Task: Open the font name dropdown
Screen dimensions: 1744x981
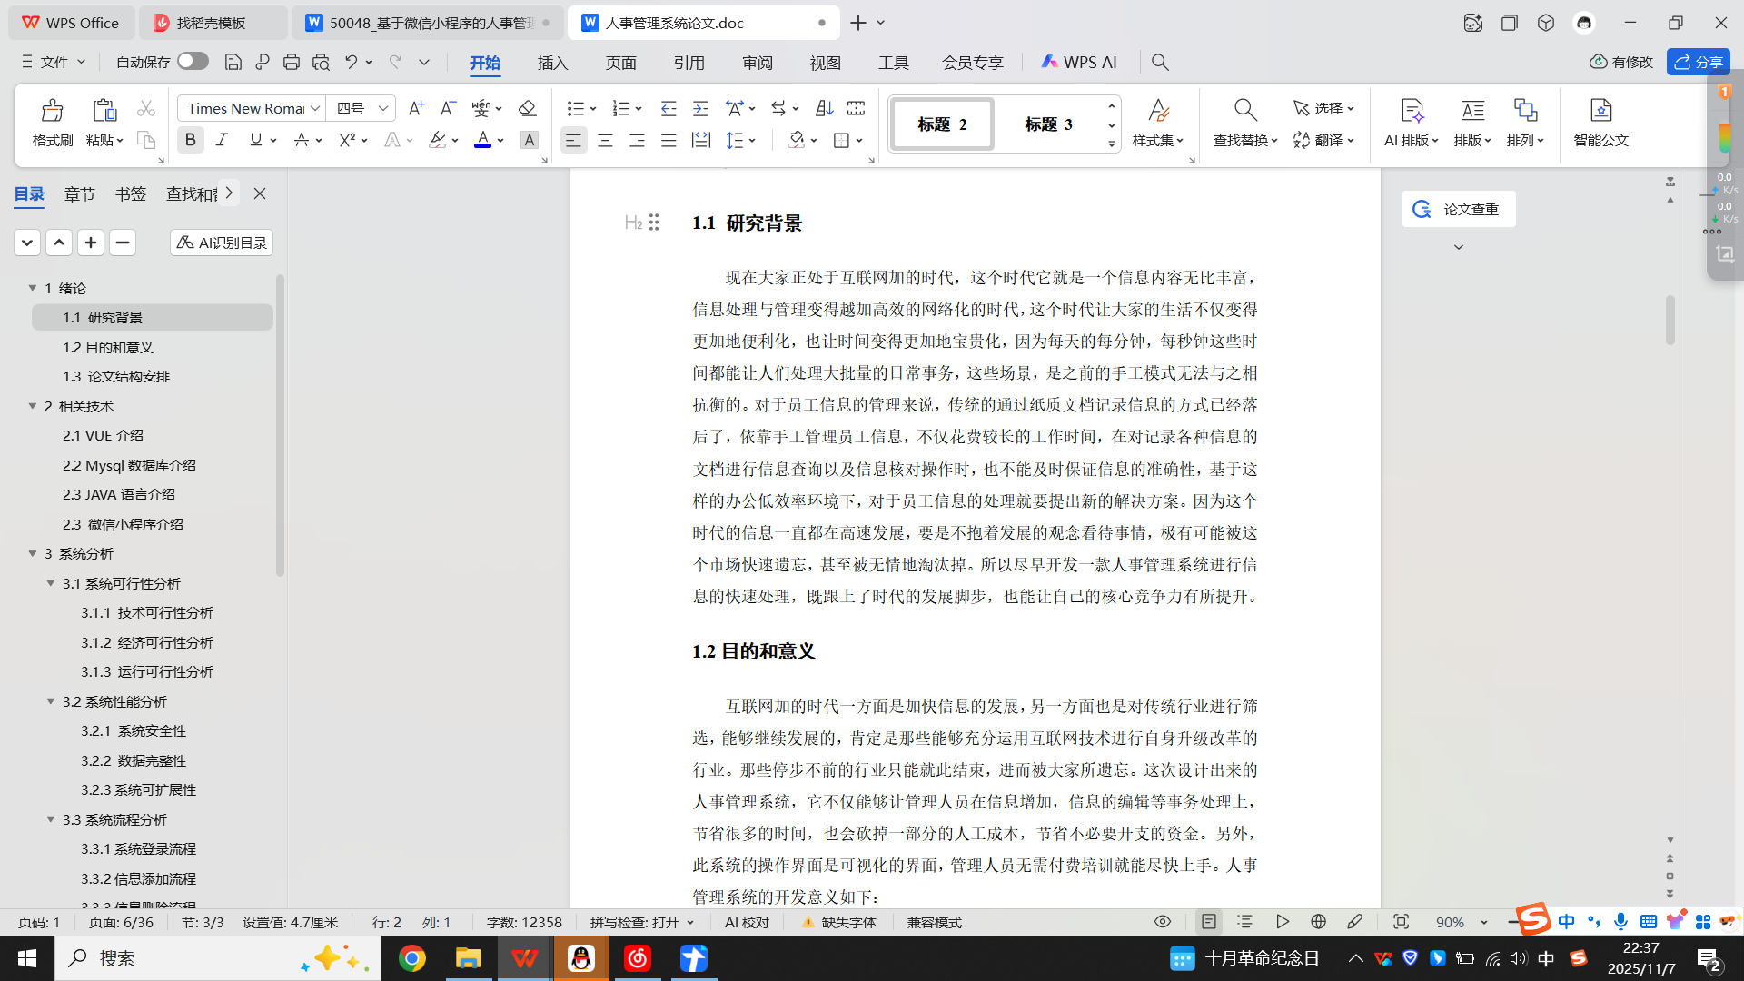Action: (x=315, y=108)
